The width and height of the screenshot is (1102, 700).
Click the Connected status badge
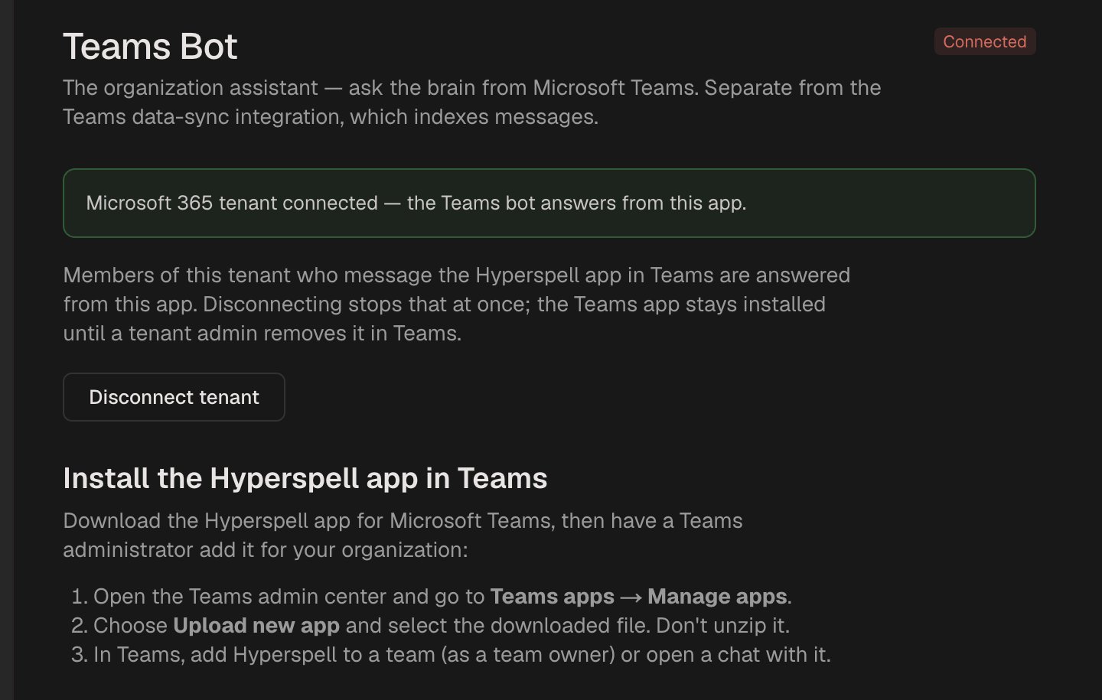985,41
